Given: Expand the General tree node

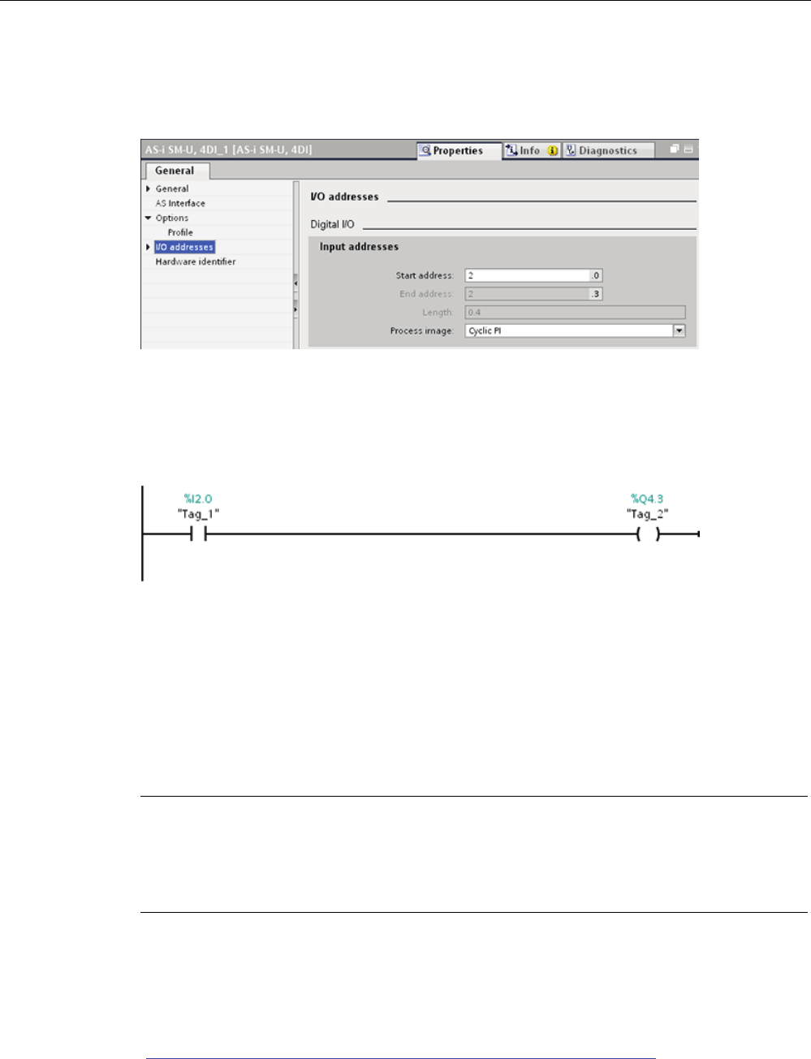Looking at the screenshot, I should 148,188.
